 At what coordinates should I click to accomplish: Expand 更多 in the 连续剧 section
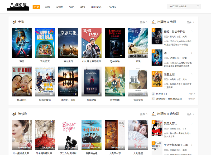144,114
